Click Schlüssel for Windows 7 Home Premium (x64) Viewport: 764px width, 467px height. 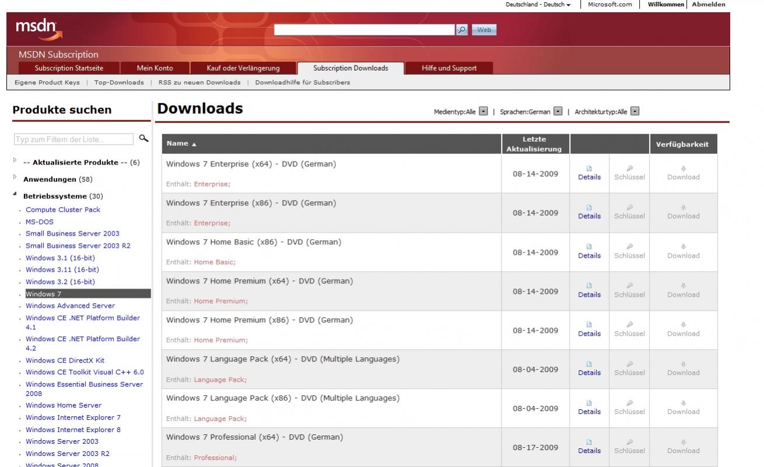pos(629,291)
